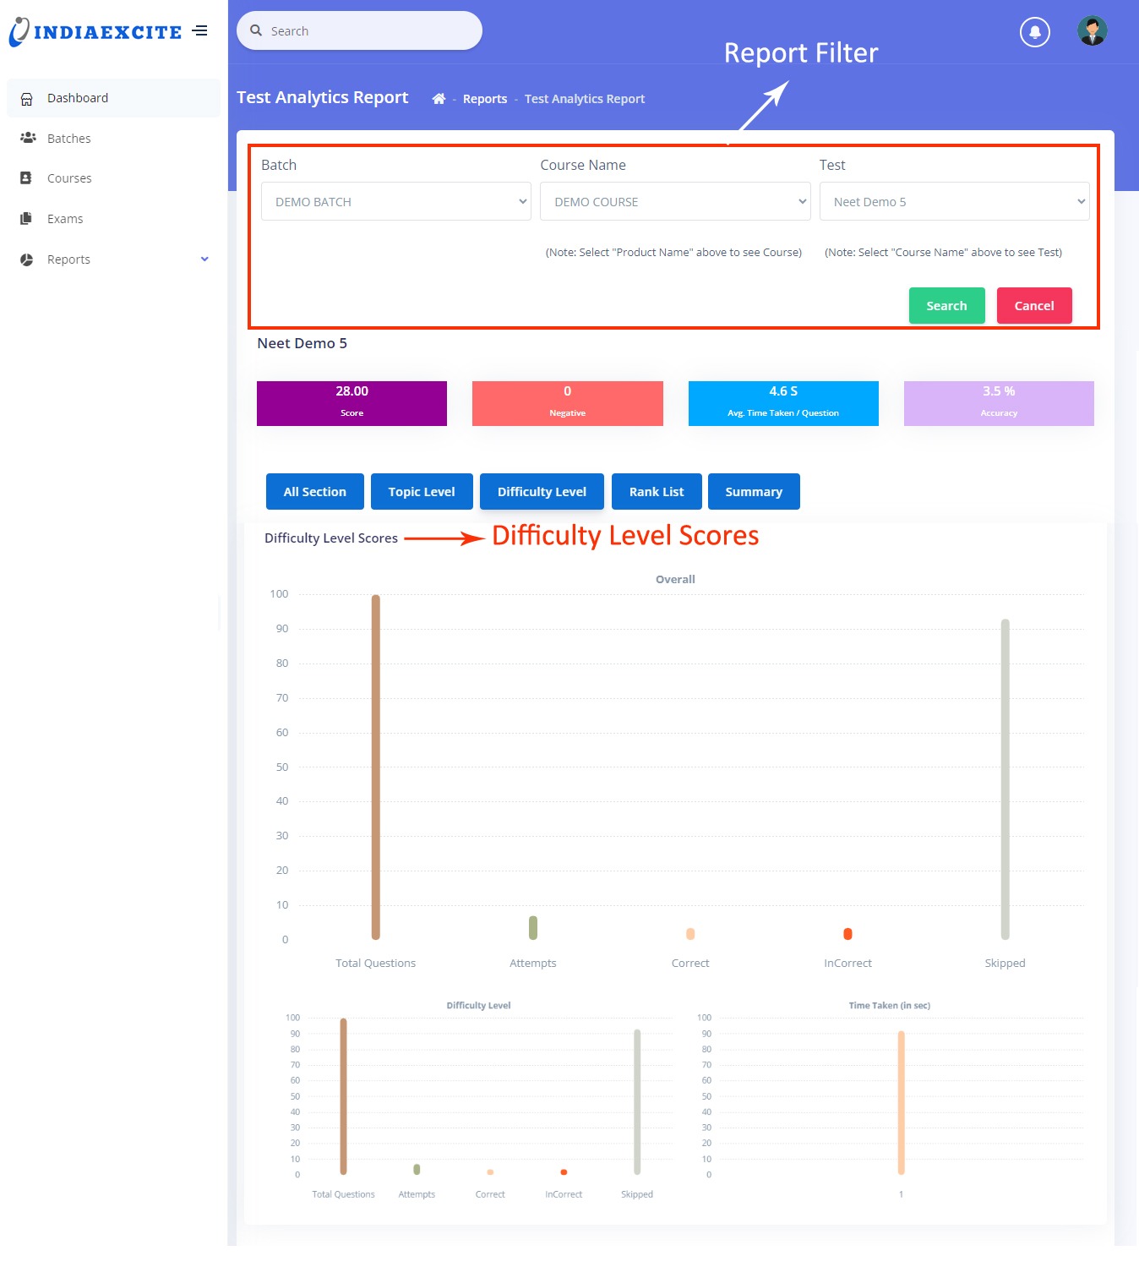Click the Reports pie chart icon in the sidebar
1139x1267 pixels.
coord(27,259)
